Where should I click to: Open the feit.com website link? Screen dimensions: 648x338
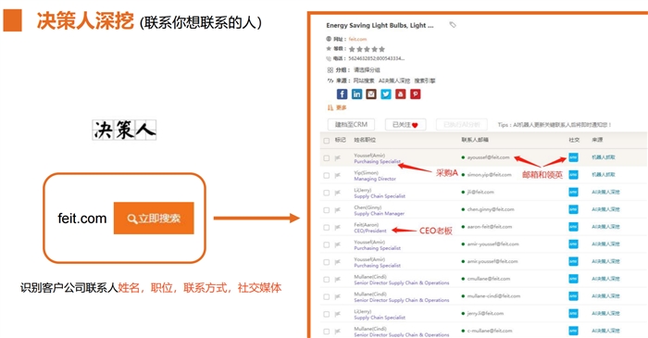point(357,39)
